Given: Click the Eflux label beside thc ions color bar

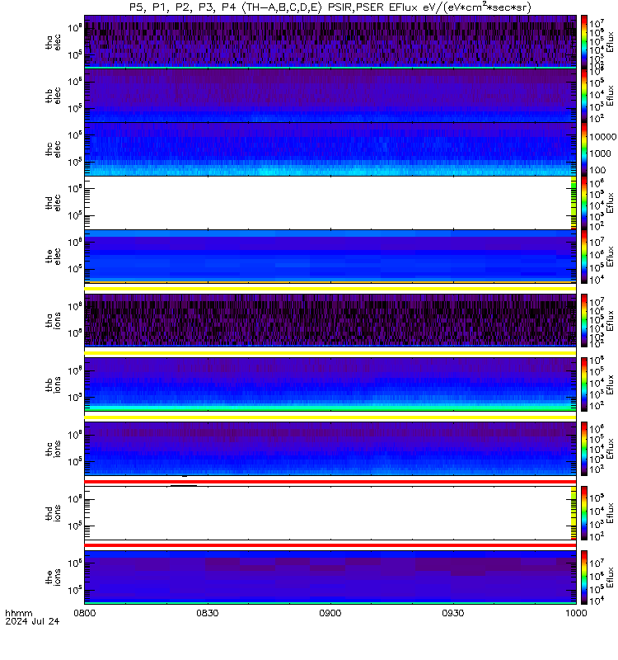Looking at the screenshot, I should (611, 449).
